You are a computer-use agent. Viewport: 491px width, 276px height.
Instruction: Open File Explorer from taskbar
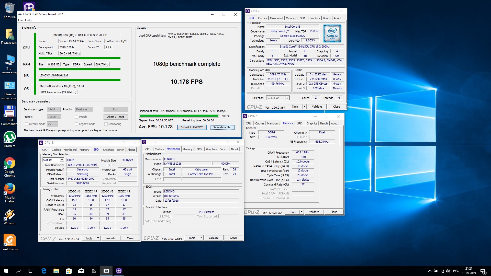(56, 271)
